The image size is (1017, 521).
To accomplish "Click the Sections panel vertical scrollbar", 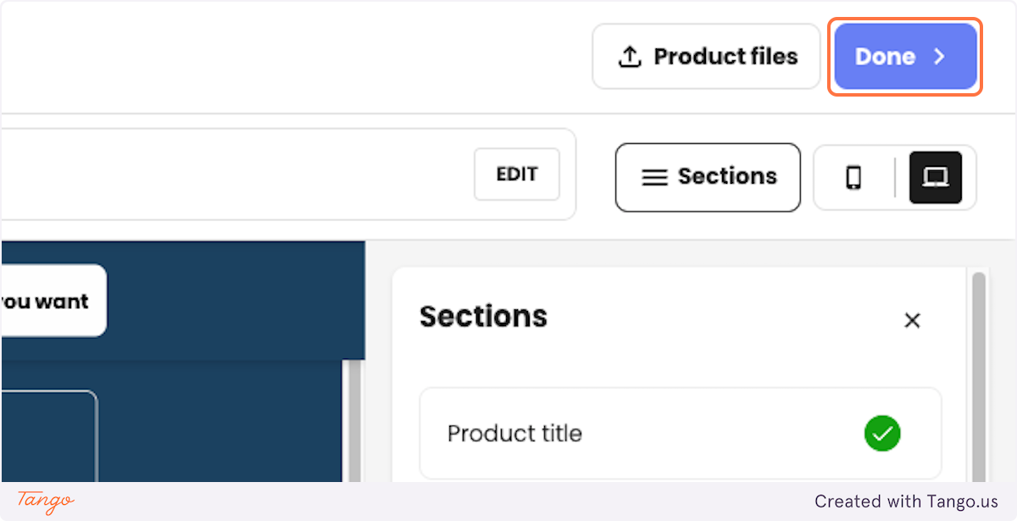I will [979, 377].
